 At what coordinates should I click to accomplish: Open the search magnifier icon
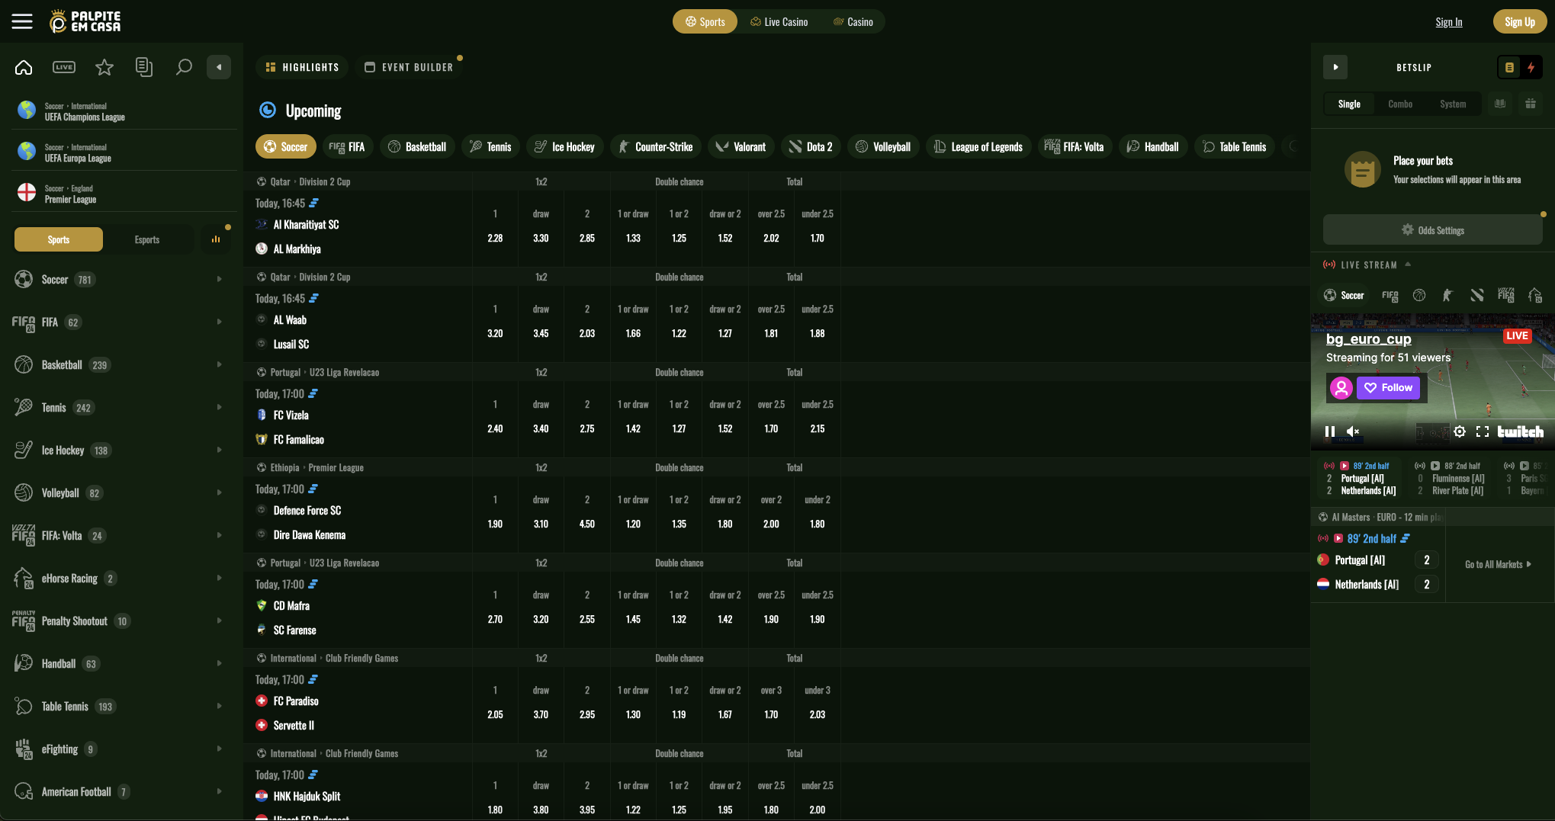184,67
